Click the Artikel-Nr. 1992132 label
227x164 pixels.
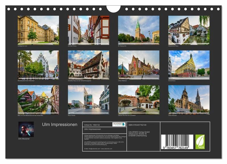pyautogui.click(x=92, y=124)
